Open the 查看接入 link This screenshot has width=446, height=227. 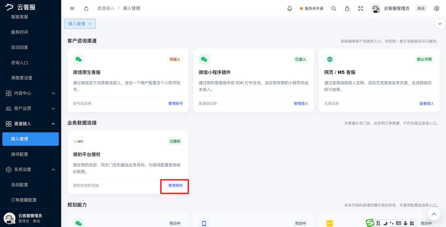[427, 104]
